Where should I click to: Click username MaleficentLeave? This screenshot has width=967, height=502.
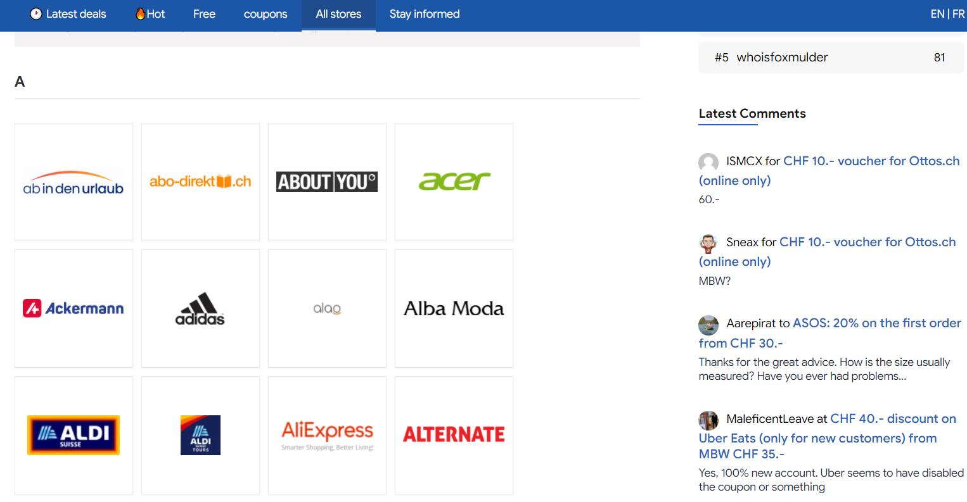coord(770,418)
